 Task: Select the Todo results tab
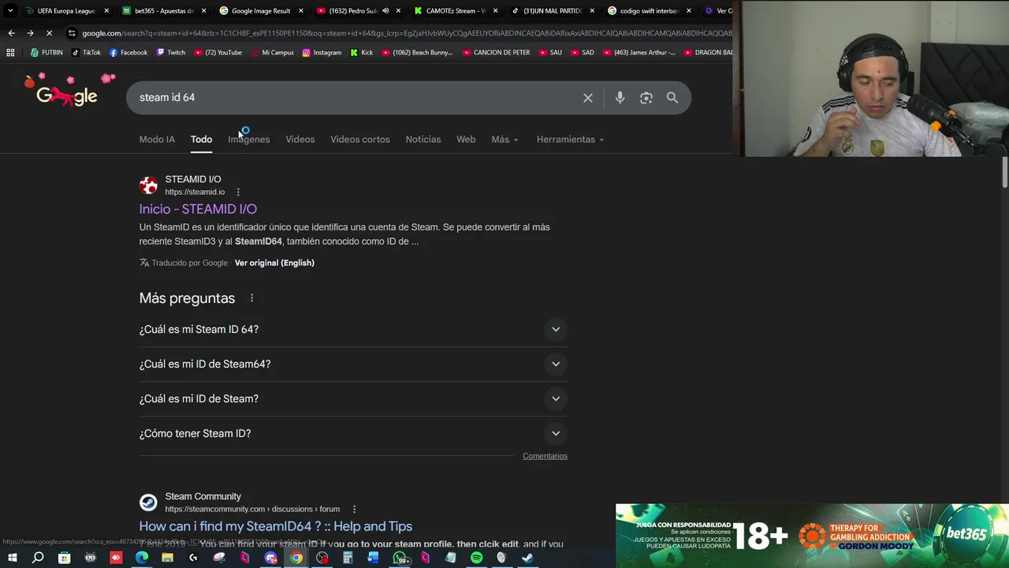tap(201, 140)
